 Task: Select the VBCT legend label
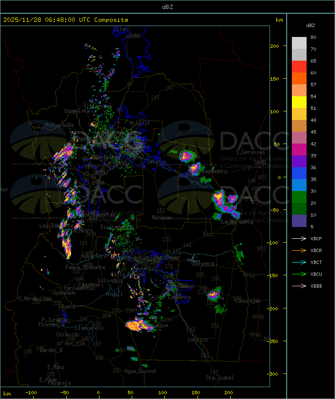pyautogui.click(x=316, y=262)
